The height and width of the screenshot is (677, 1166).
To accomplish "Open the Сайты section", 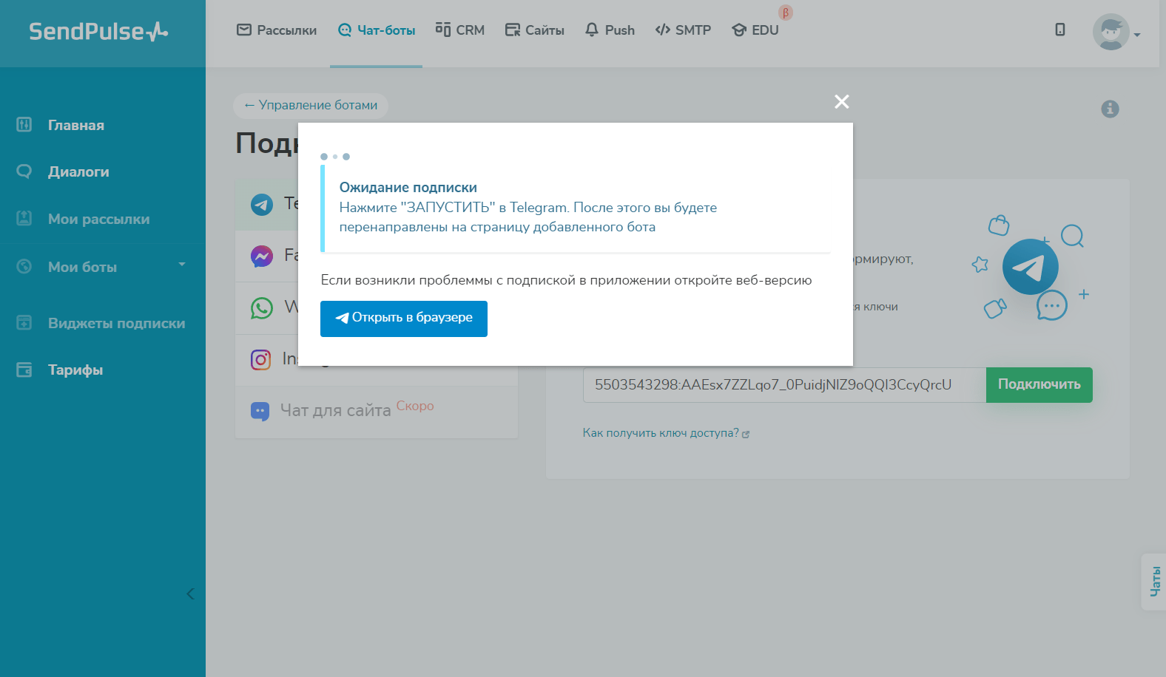I will pyautogui.click(x=534, y=30).
